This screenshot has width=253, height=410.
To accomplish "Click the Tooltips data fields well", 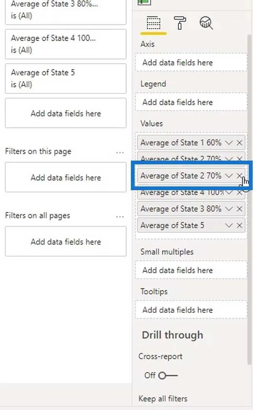I will coord(191,310).
